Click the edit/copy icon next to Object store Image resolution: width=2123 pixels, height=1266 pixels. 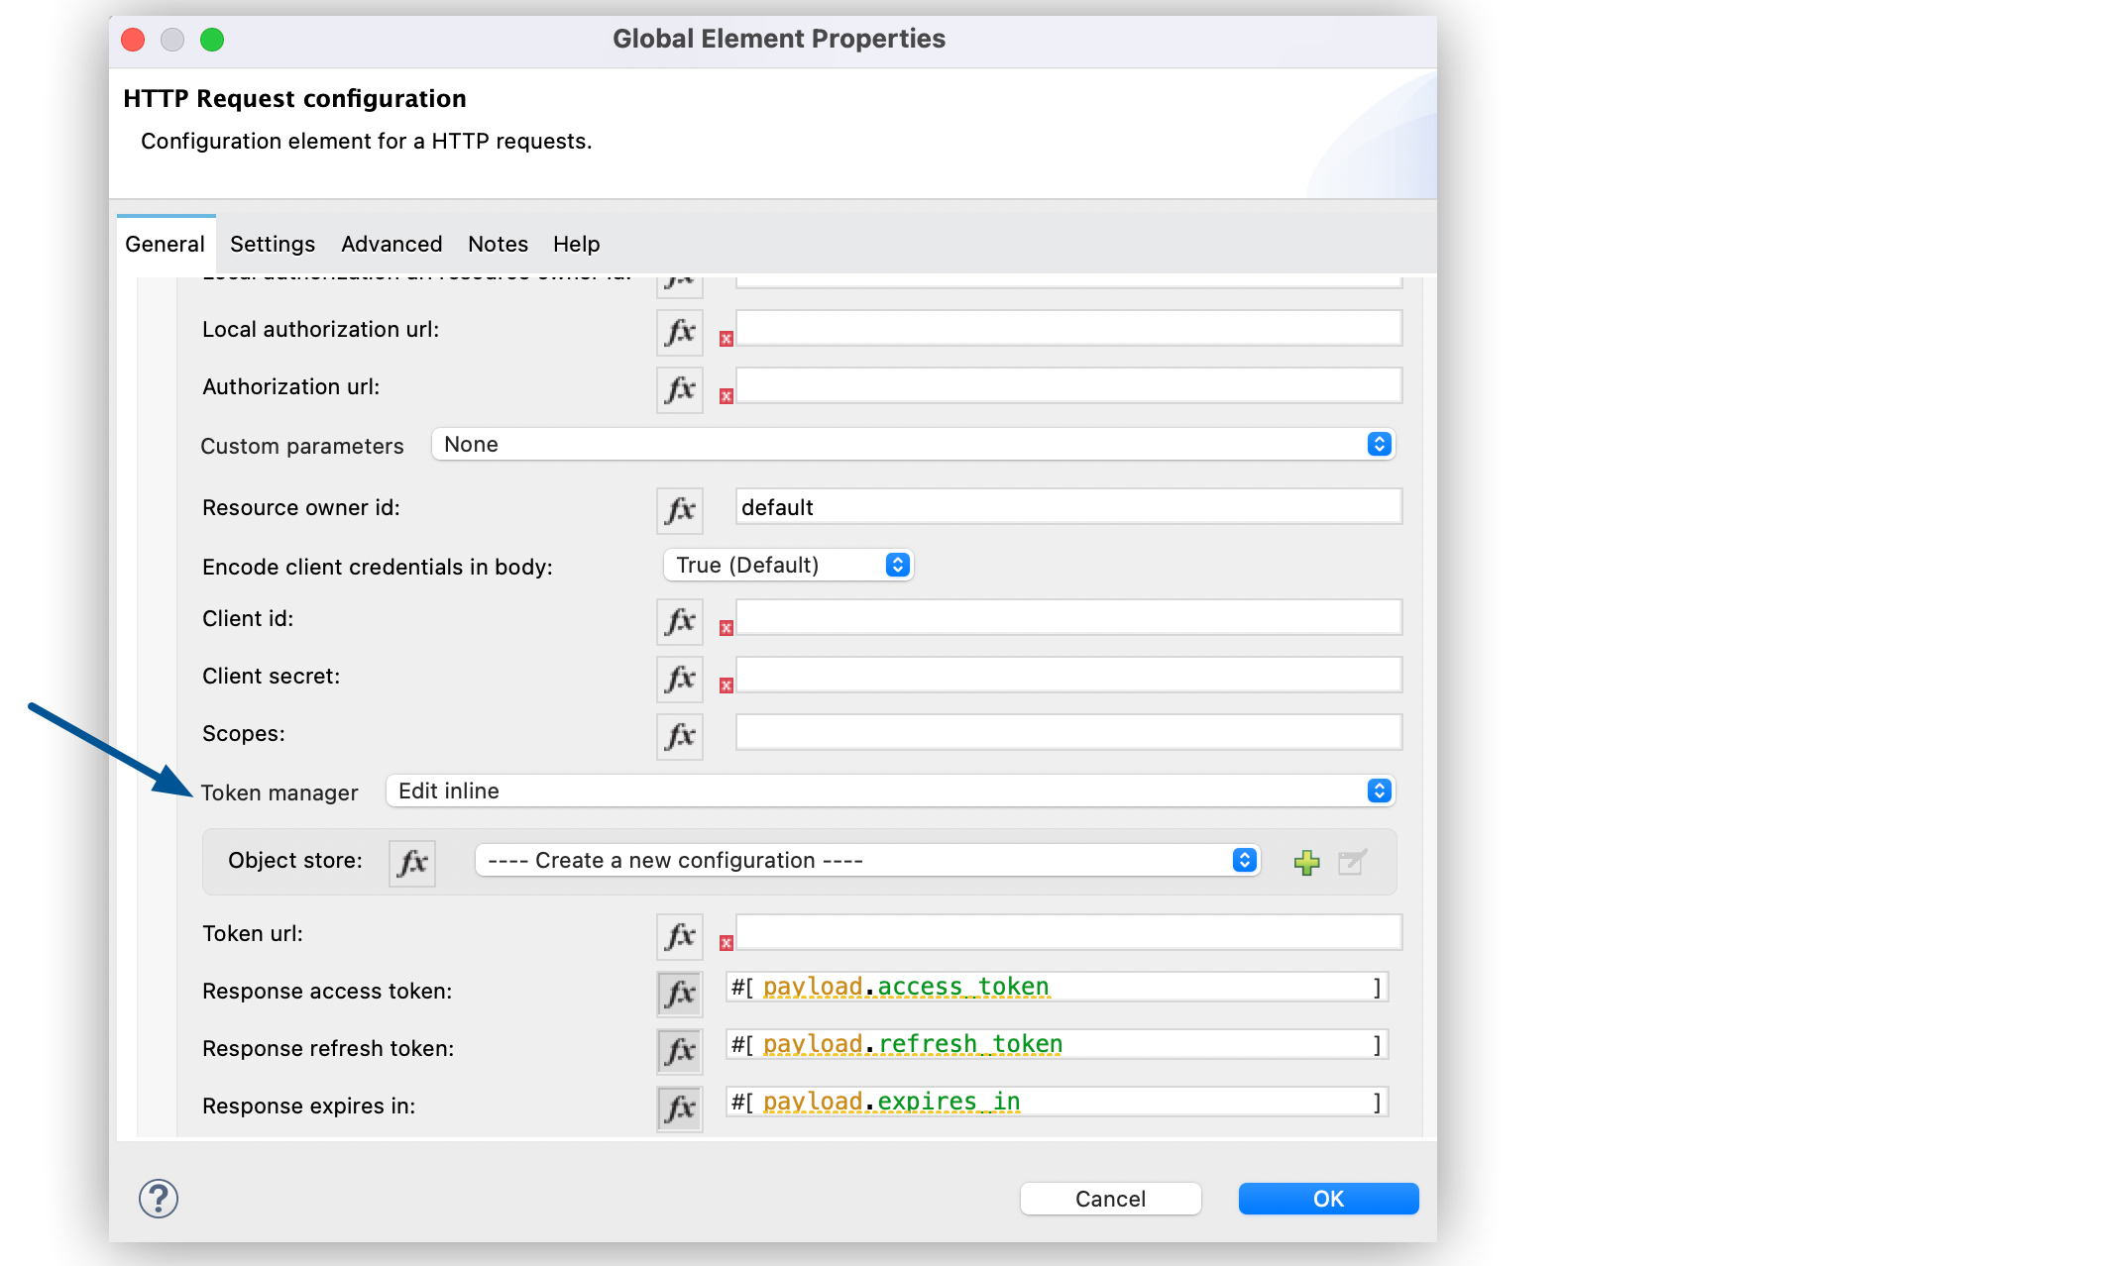click(1353, 861)
